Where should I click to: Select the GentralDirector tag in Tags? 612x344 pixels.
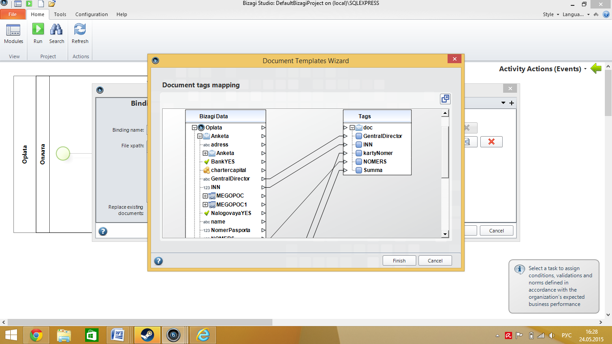pyautogui.click(x=383, y=136)
